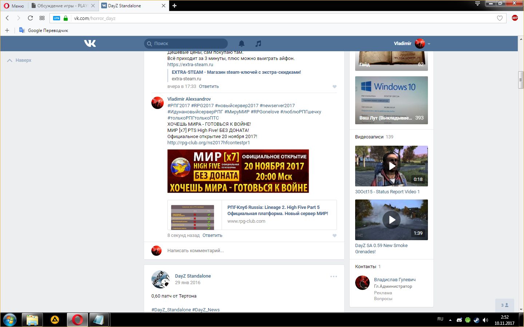Open the Google Переводчик bookmark
This screenshot has height=327, width=524.
click(44, 30)
